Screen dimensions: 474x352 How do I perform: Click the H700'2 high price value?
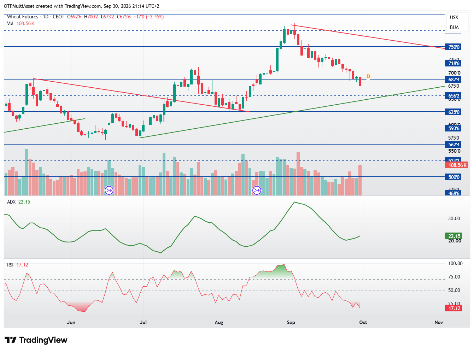click(x=91, y=17)
